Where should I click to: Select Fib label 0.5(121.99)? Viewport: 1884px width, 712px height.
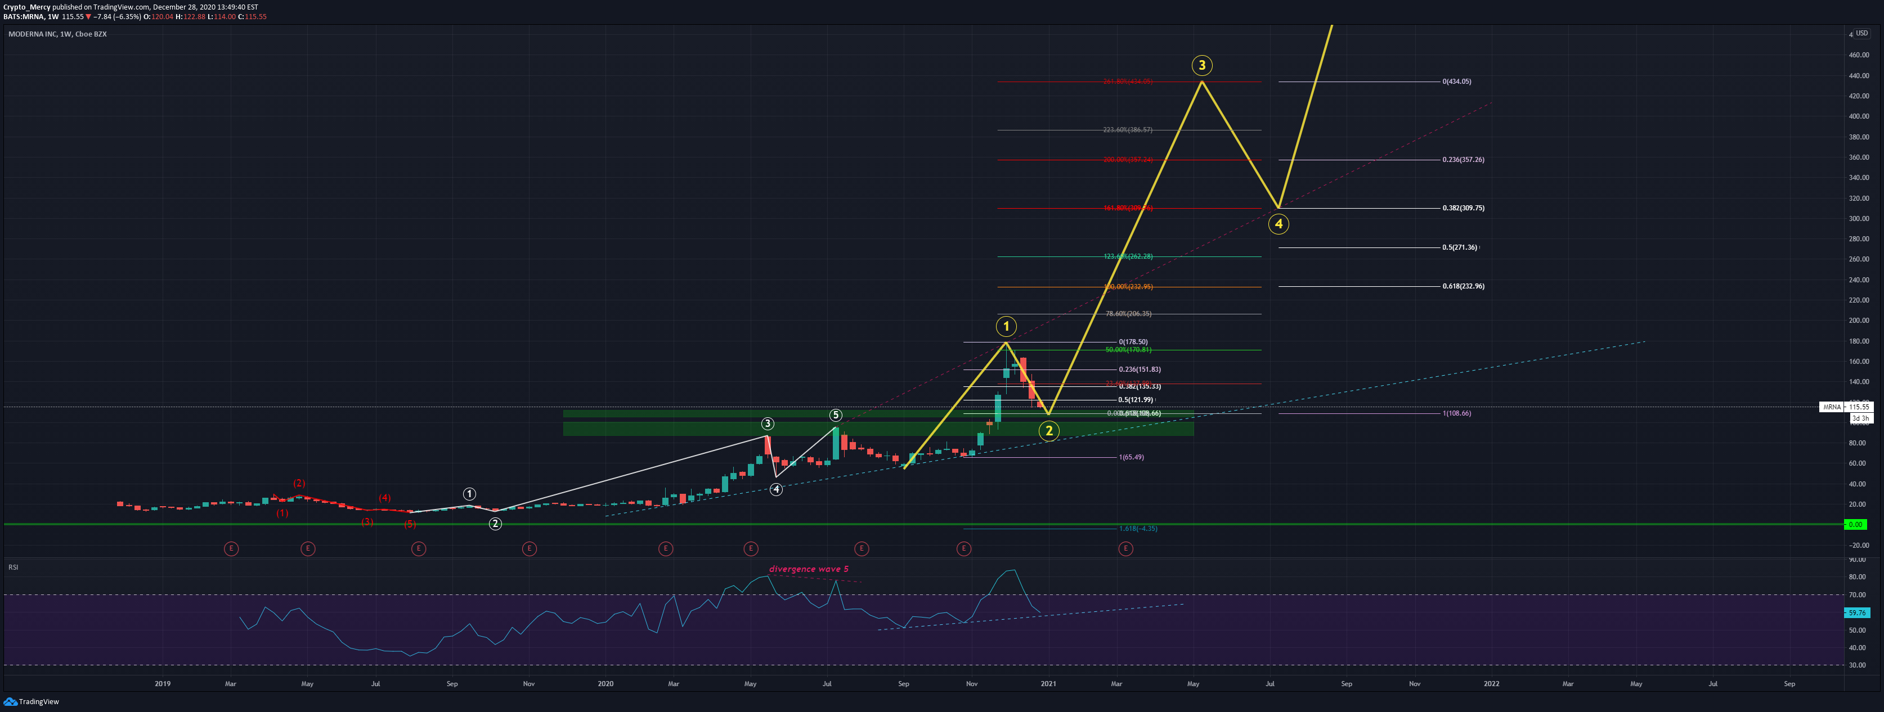(1136, 400)
